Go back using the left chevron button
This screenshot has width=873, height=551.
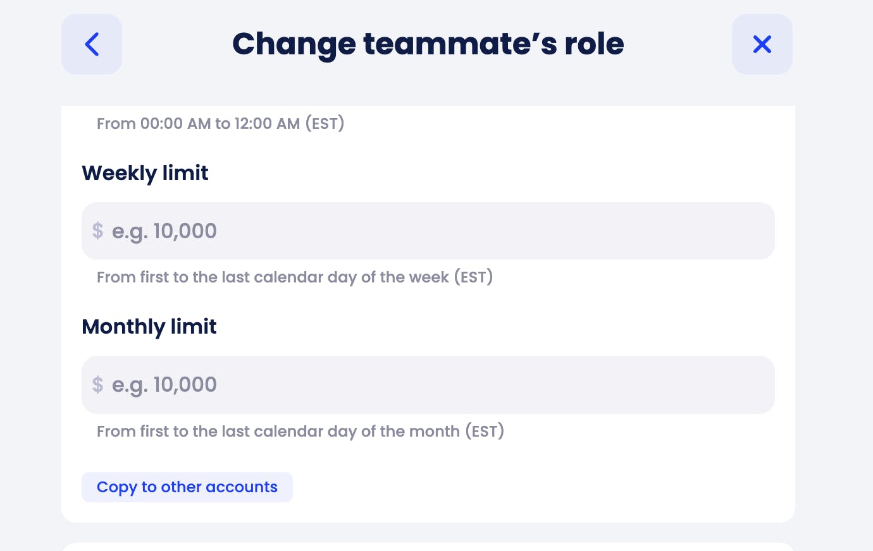[x=92, y=44]
